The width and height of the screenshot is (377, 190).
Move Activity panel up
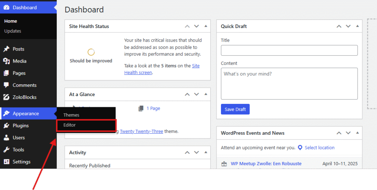187,152
